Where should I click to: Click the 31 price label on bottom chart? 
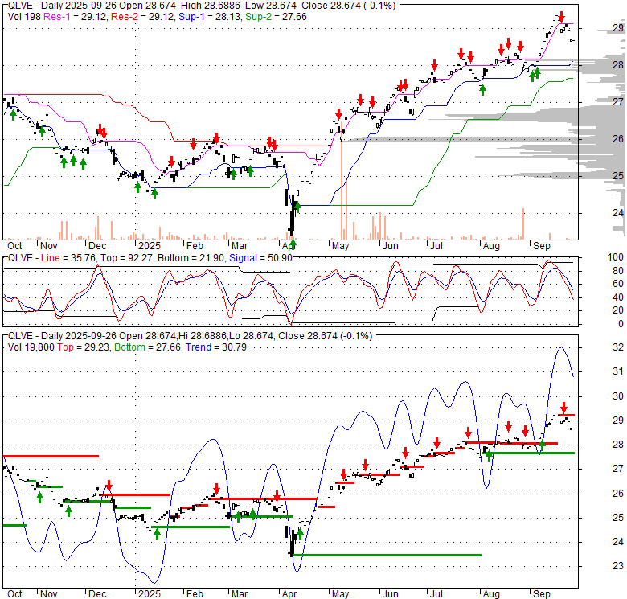click(618, 371)
